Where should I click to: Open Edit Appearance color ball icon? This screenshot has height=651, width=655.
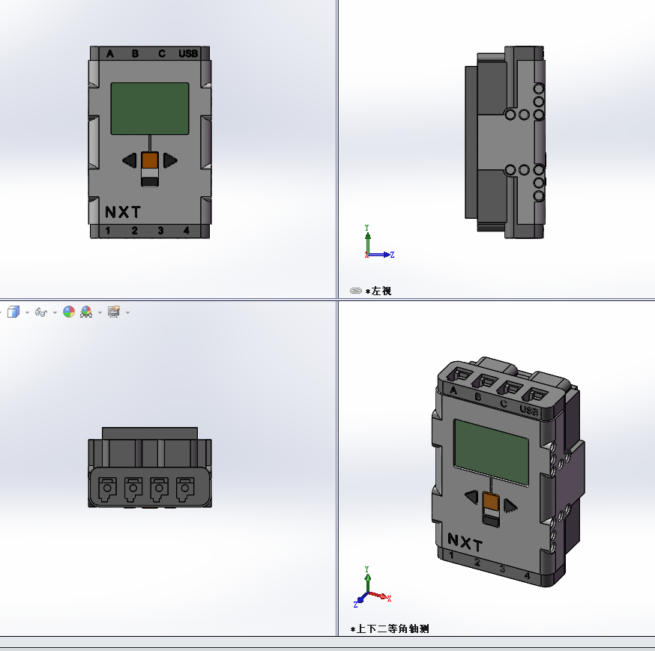pyautogui.click(x=69, y=312)
